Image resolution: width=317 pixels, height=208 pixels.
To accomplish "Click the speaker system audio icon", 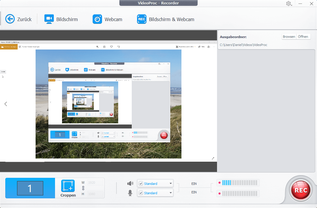I will click(x=130, y=183).
